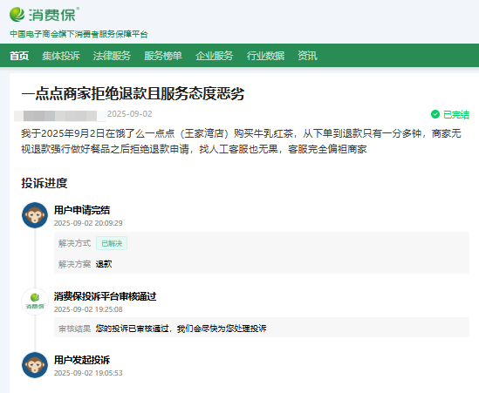Select the complaint title 一点点商家拒绝退款且服务态度恶劣

[133, 93]
